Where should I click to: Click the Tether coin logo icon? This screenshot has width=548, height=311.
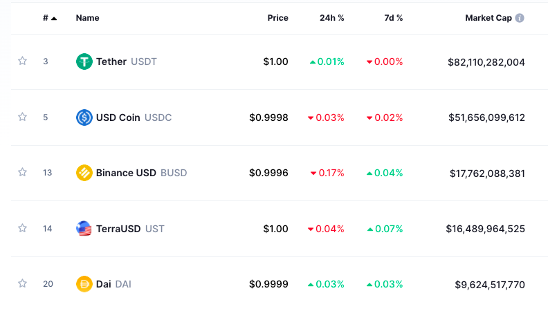84,62
